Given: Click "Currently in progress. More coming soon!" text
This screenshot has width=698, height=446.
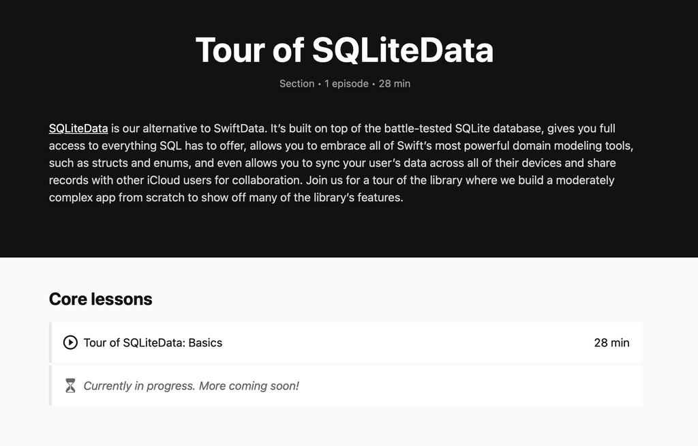Looking at the screenshot, I should coord(191,386).
